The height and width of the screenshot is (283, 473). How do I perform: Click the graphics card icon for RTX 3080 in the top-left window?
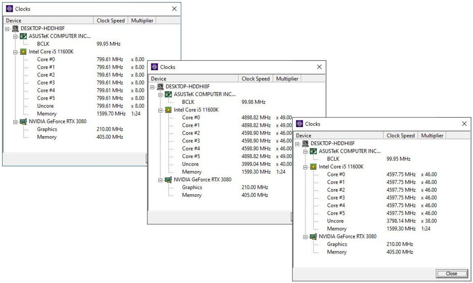point(23,122)
